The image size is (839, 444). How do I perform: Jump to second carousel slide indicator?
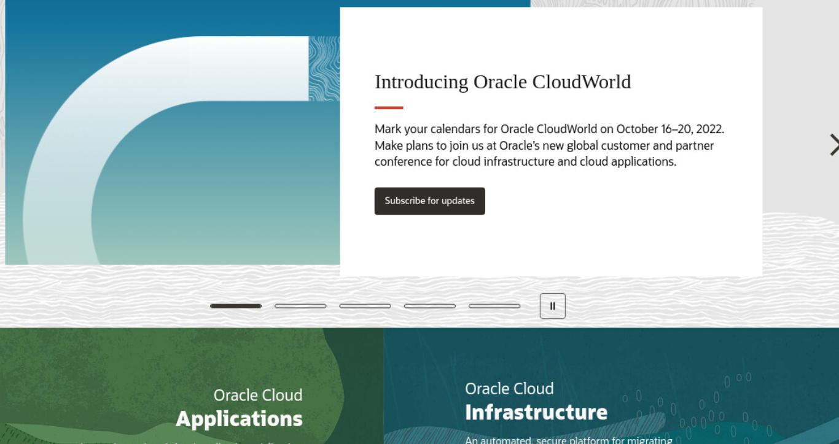coord(300,306)
